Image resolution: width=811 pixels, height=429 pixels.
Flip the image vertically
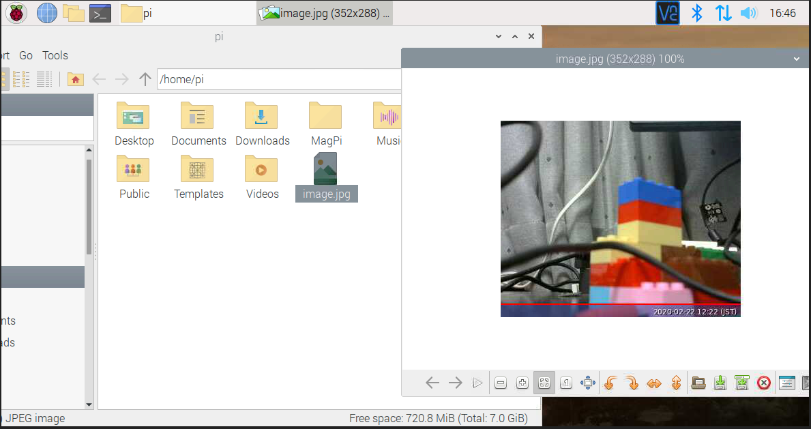[676, 383]
